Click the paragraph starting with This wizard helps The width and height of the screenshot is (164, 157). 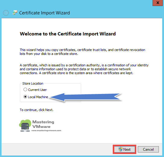82,52
